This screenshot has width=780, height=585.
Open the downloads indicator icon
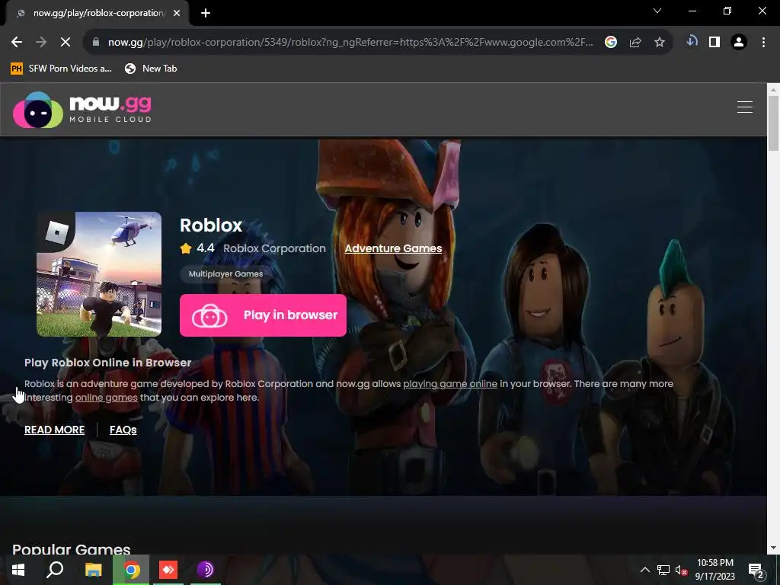pyautogui.click(x=692, y=42)
